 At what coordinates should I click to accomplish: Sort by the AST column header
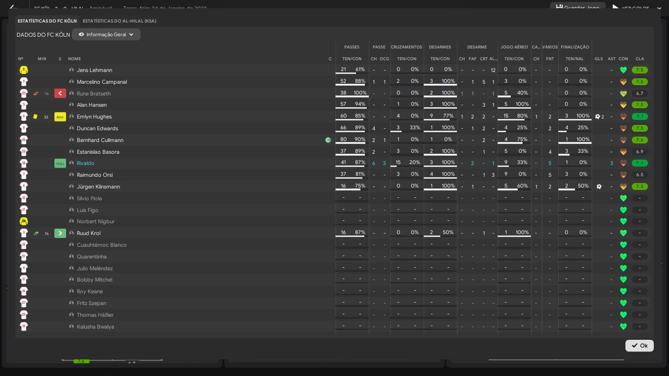pos(612,59)
